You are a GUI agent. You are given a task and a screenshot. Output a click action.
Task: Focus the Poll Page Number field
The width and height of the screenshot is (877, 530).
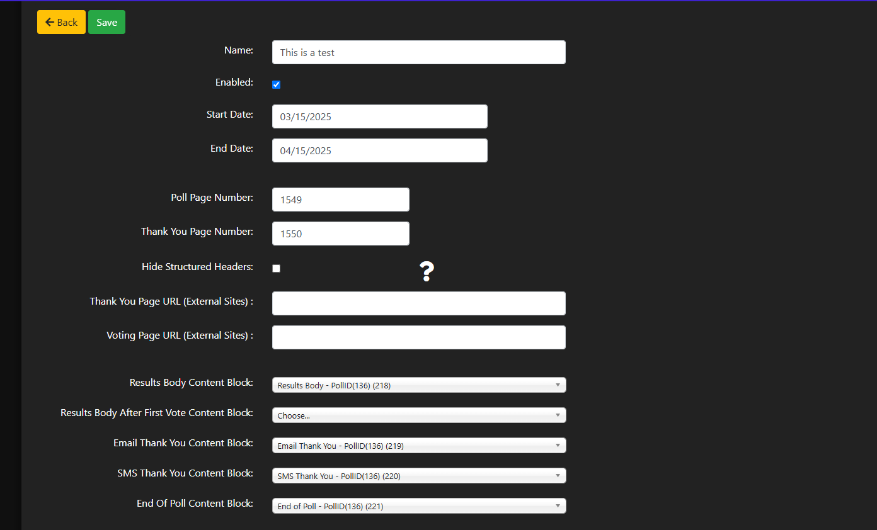tap(340, 200)
